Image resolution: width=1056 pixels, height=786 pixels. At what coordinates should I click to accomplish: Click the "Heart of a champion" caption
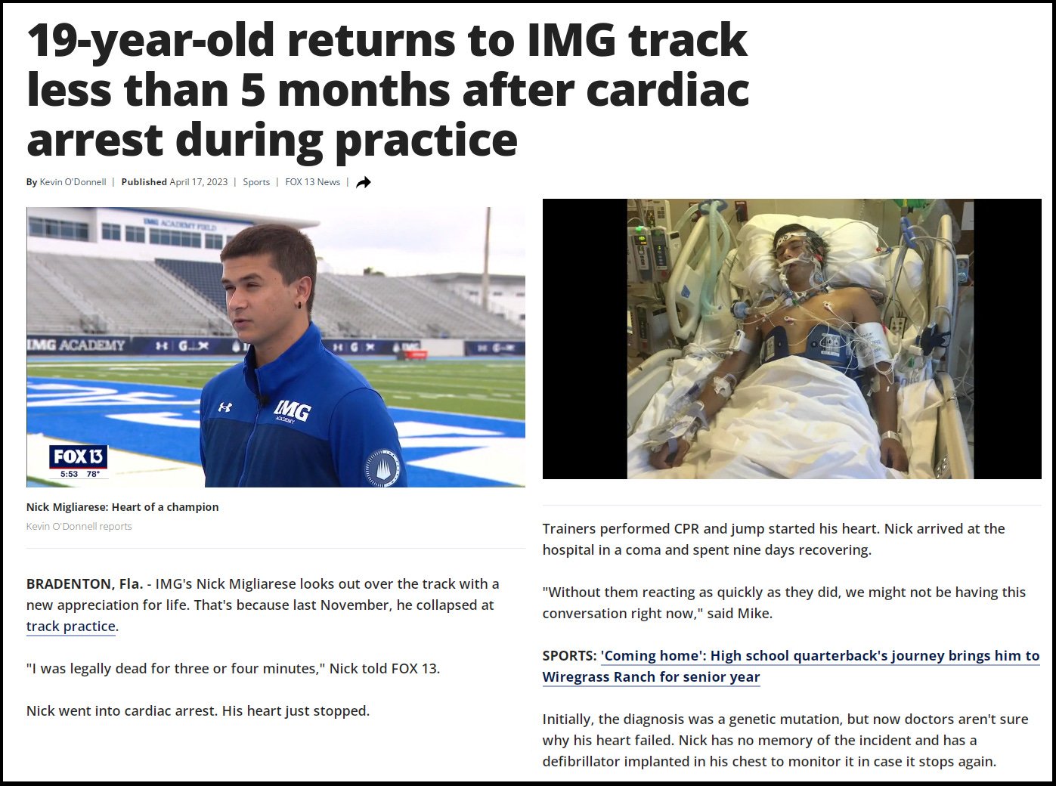122,507
